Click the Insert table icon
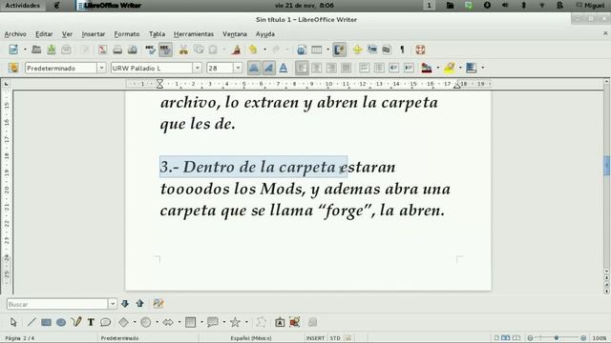Screen dimensions: 611x343 point(316,50)
